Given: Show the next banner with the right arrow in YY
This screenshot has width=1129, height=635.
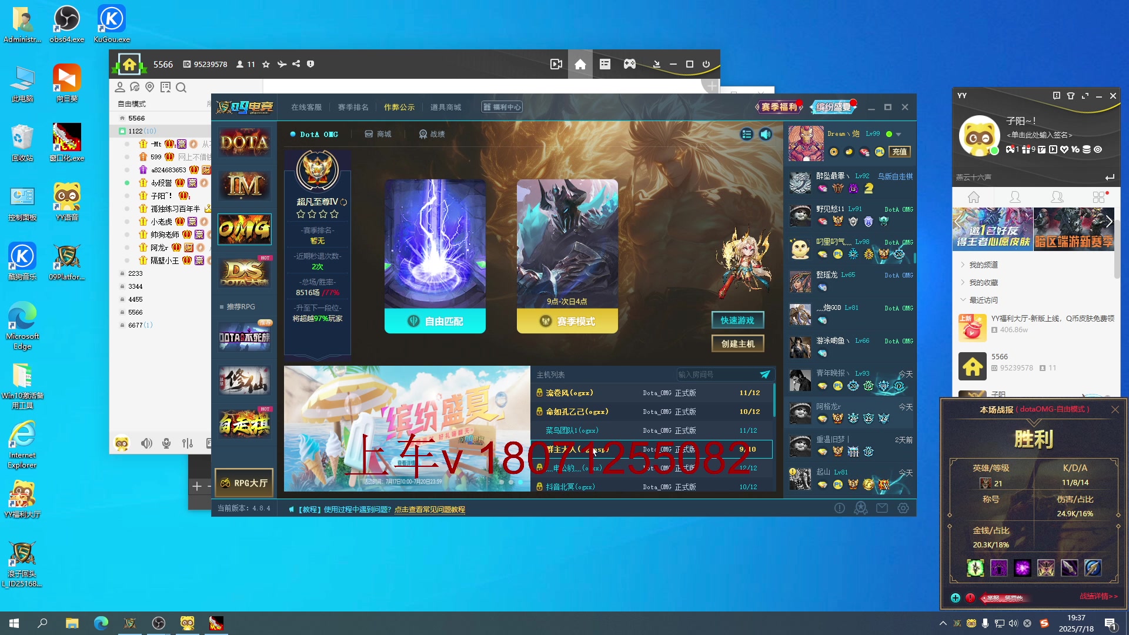Looking at the screenshot, I should point(1108,222).
